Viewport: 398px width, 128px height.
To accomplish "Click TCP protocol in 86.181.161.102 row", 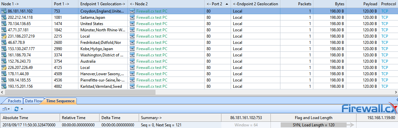I will coord(384,11).
